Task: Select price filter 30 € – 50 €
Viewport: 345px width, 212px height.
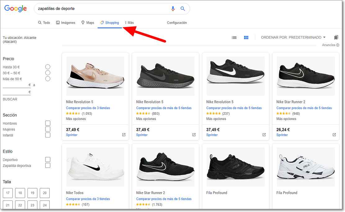Action: click(x=48, y=73)
